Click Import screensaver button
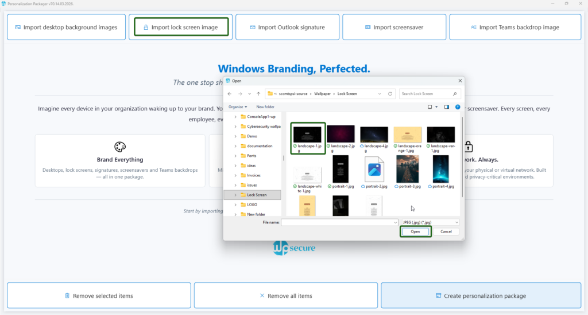 [x=394, y=27]
